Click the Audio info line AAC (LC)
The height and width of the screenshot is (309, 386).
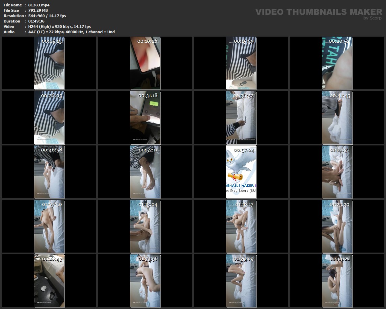71,32
